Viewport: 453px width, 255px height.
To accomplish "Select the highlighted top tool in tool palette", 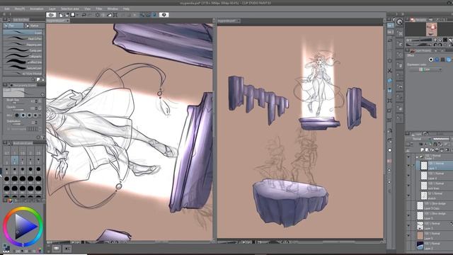I will tap(390, 25).
